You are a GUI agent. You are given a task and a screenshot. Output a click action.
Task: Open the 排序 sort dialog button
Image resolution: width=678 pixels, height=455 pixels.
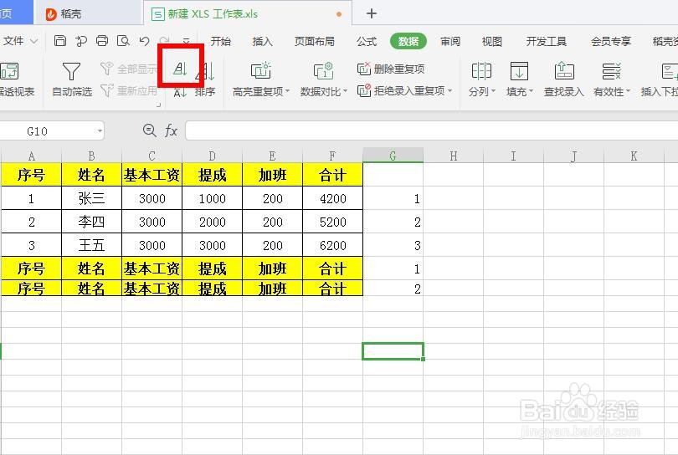pyautogui.click(x=205, y=79)
